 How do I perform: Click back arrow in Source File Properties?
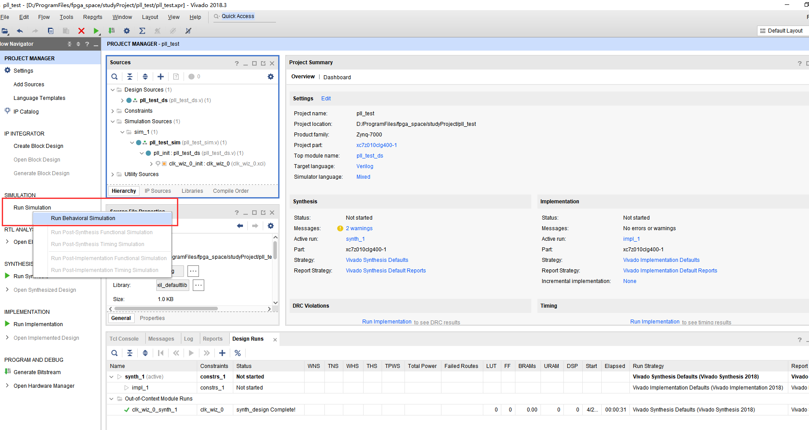pyautogui.click(x=240, y=226)
